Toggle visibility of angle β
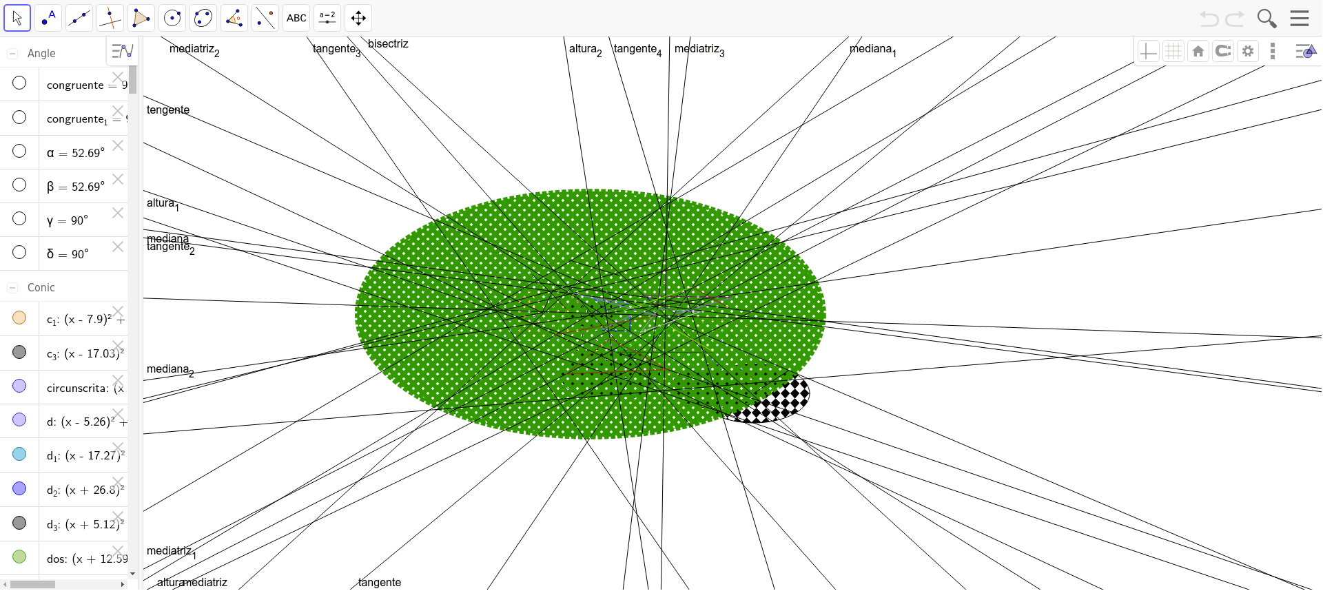 [x=19, y=185]
